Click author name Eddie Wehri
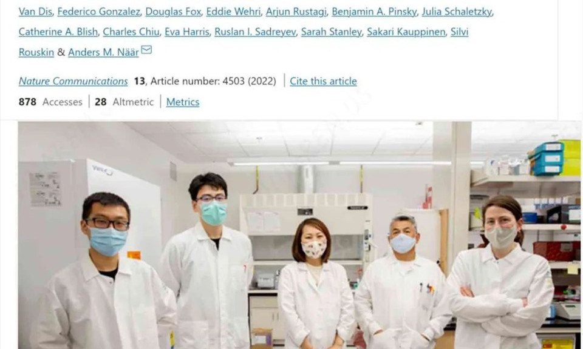This screenshot has height=349, width=583. 233,12
